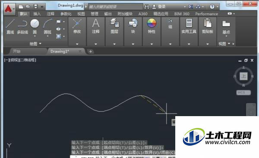Click the A360 triangle icon in title bar

pyautogui.click(x=198, y=6)
